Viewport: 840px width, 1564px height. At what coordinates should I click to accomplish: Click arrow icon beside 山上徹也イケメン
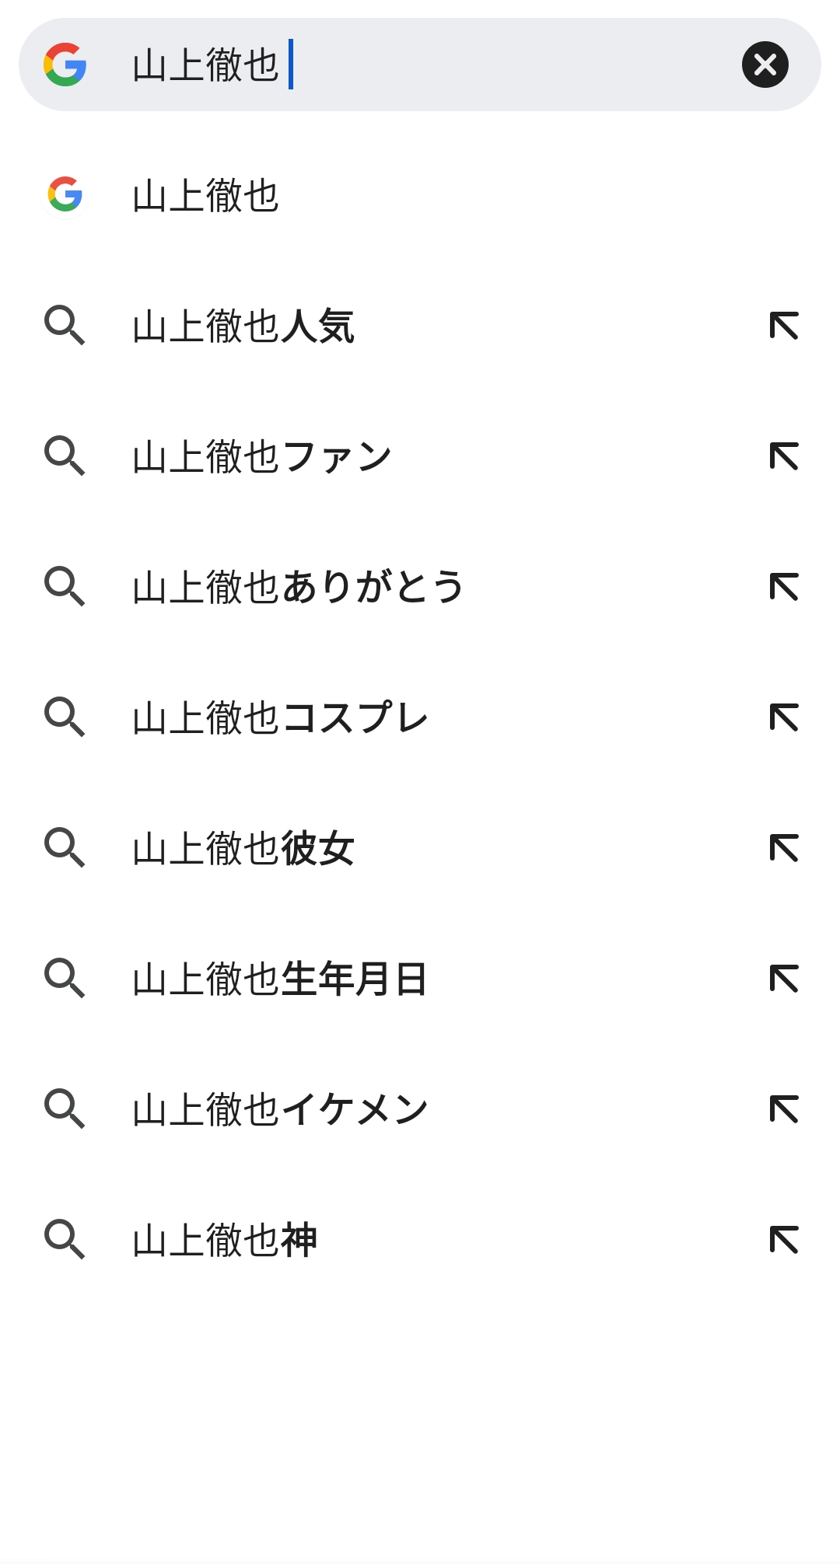point(784,1109)
